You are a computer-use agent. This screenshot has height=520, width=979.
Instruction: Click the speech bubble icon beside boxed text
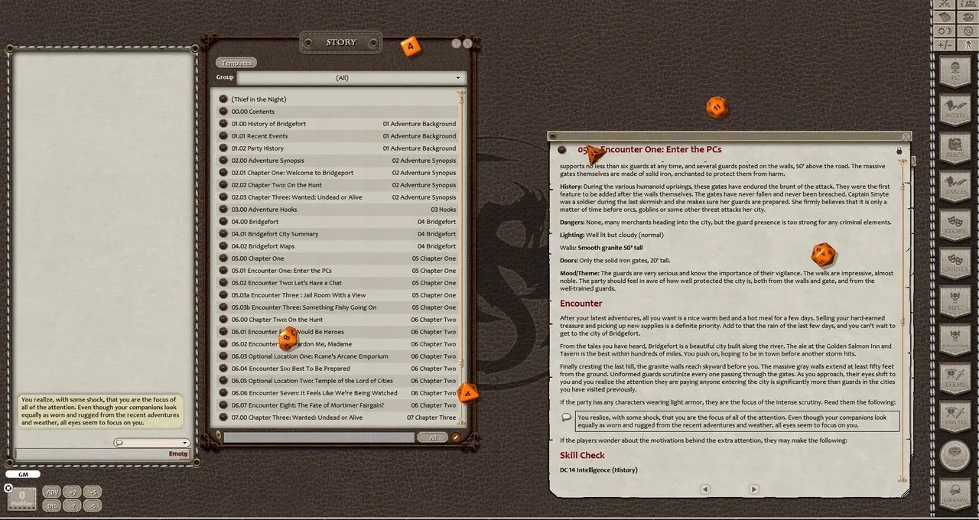pyautogui.click(x=567, y=418)
